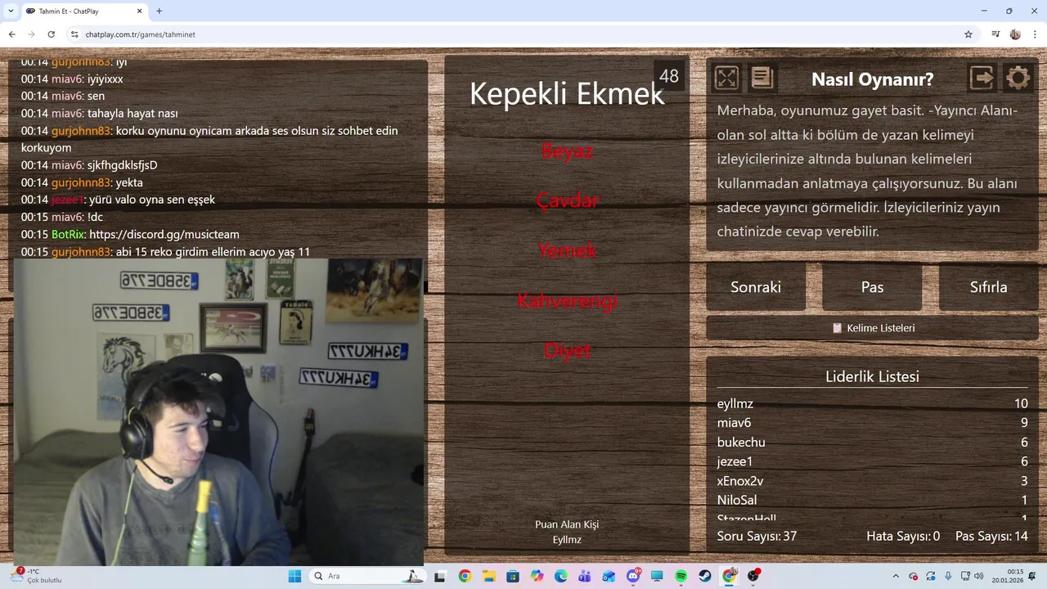Open the OBS icon on the taskbar
The height and width of the screenshot is (589, 1047).
tap(753, 576)
